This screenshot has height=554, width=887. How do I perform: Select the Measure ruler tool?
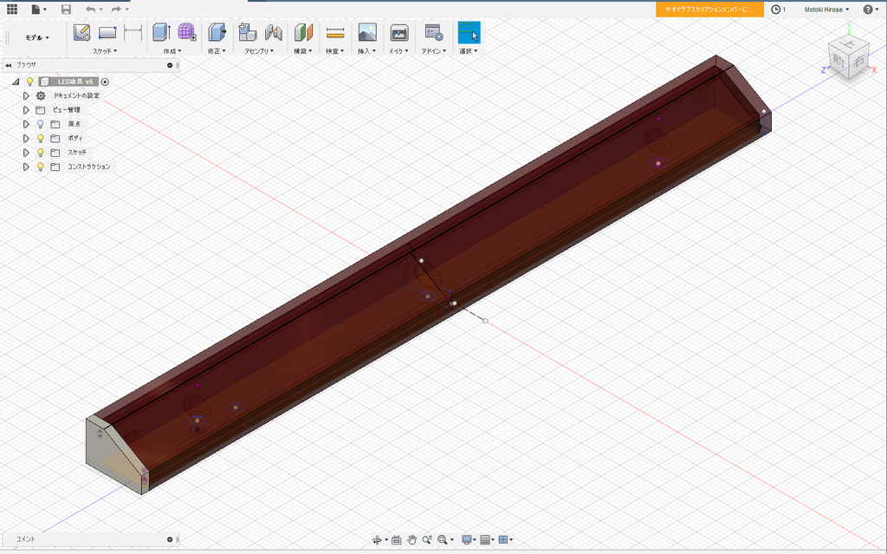tap(335, 33)
